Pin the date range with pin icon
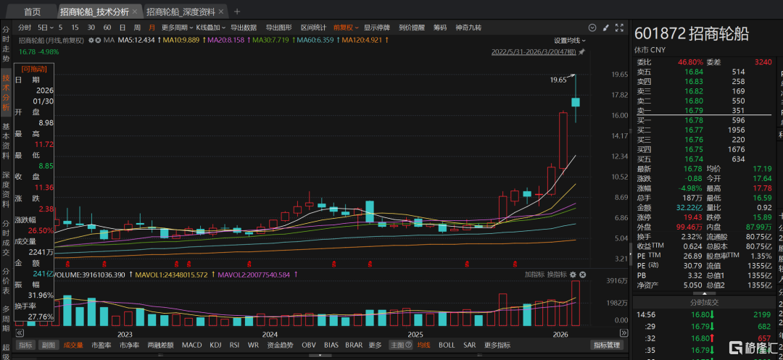 581,52
